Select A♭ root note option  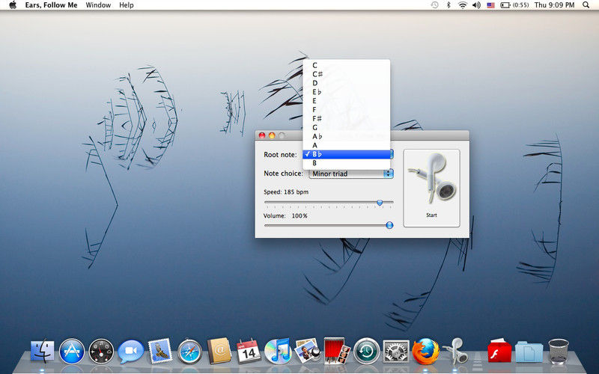pyautogui.click(x=347, y=136)
